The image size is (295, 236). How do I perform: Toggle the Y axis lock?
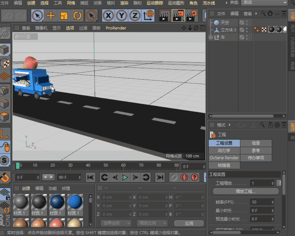tap(121, 16)
